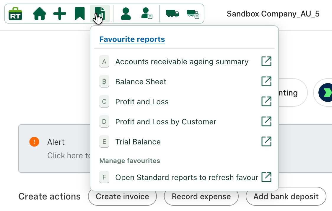Image resolution: width=332 pixels, height=211 pixels.
Task: Open Balance Sheet in new tab icon
Action: (x=266, y=82)
